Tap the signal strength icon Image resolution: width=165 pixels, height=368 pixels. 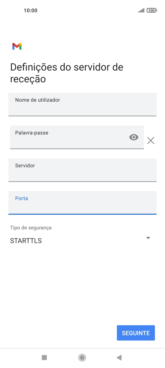click(141, 10)
